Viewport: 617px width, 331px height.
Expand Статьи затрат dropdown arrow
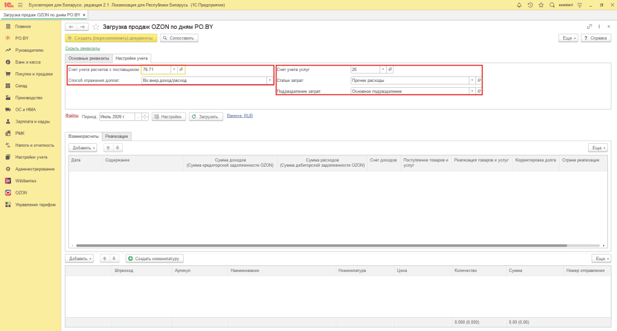[472, 80]
